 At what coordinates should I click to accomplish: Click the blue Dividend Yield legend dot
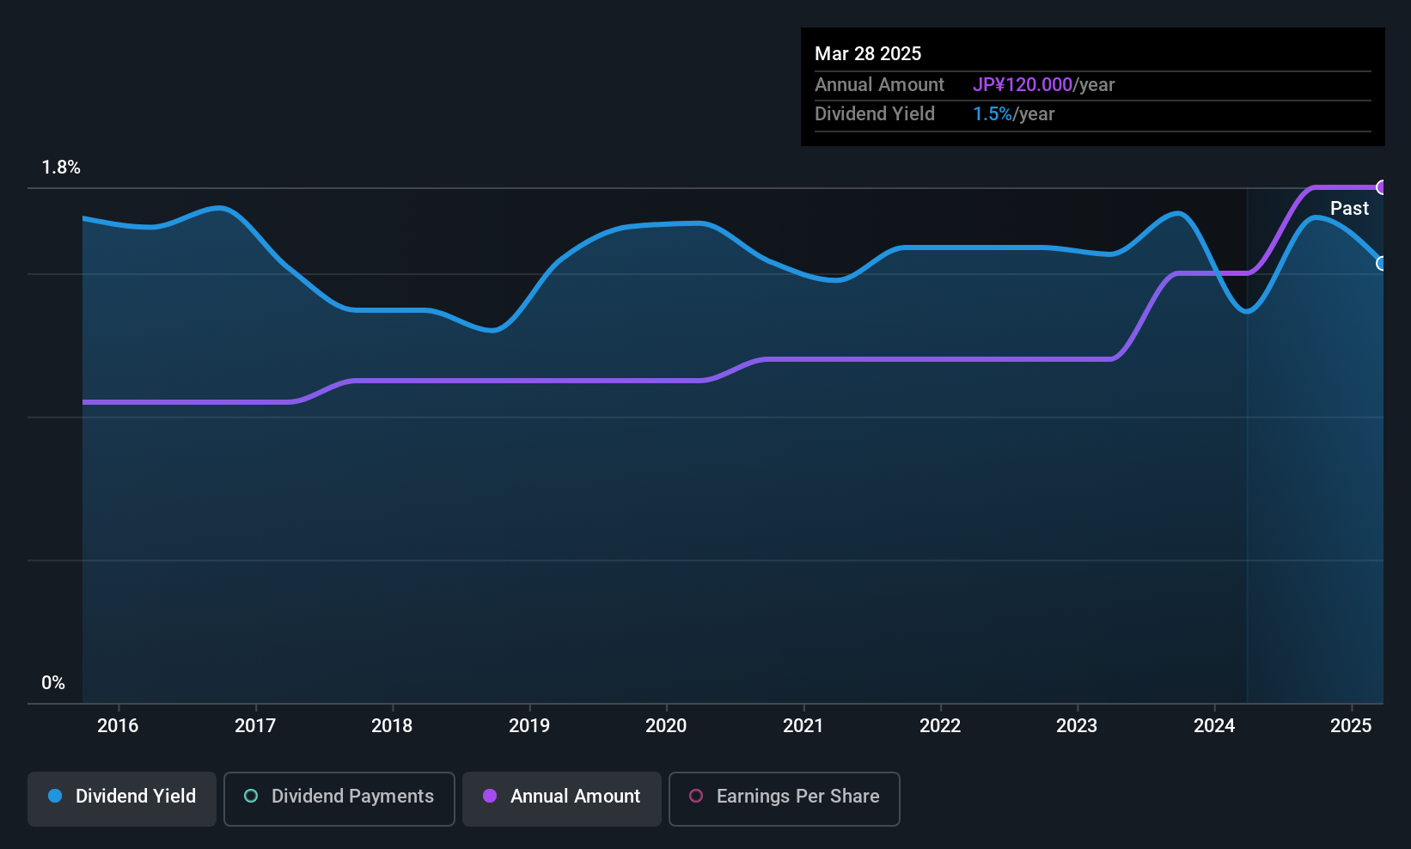tap(55, 796)
